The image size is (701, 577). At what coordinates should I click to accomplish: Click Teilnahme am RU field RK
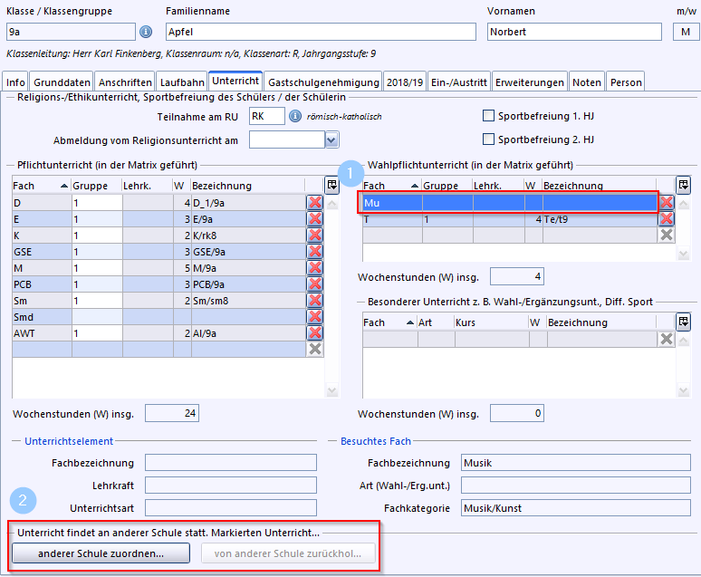(x=267, y=116)
